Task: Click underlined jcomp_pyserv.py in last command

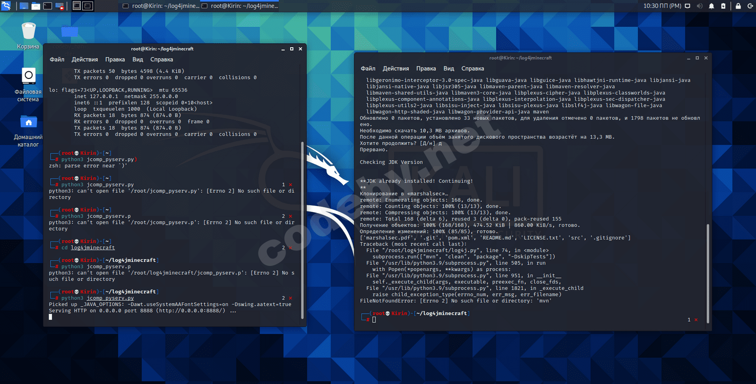Action: point(110,298)
